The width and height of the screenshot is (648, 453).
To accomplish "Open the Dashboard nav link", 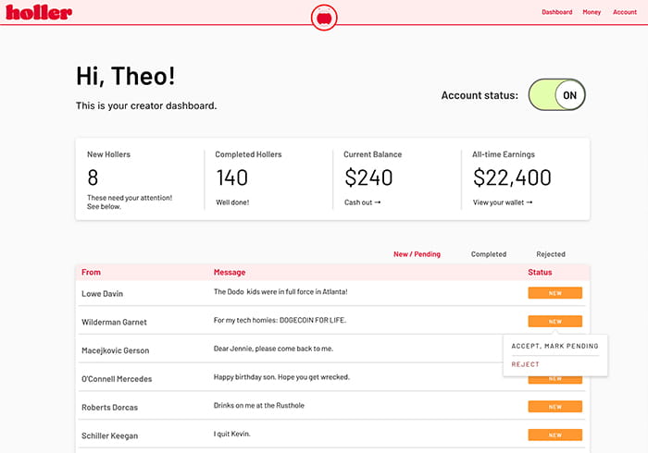I will 556,12.
